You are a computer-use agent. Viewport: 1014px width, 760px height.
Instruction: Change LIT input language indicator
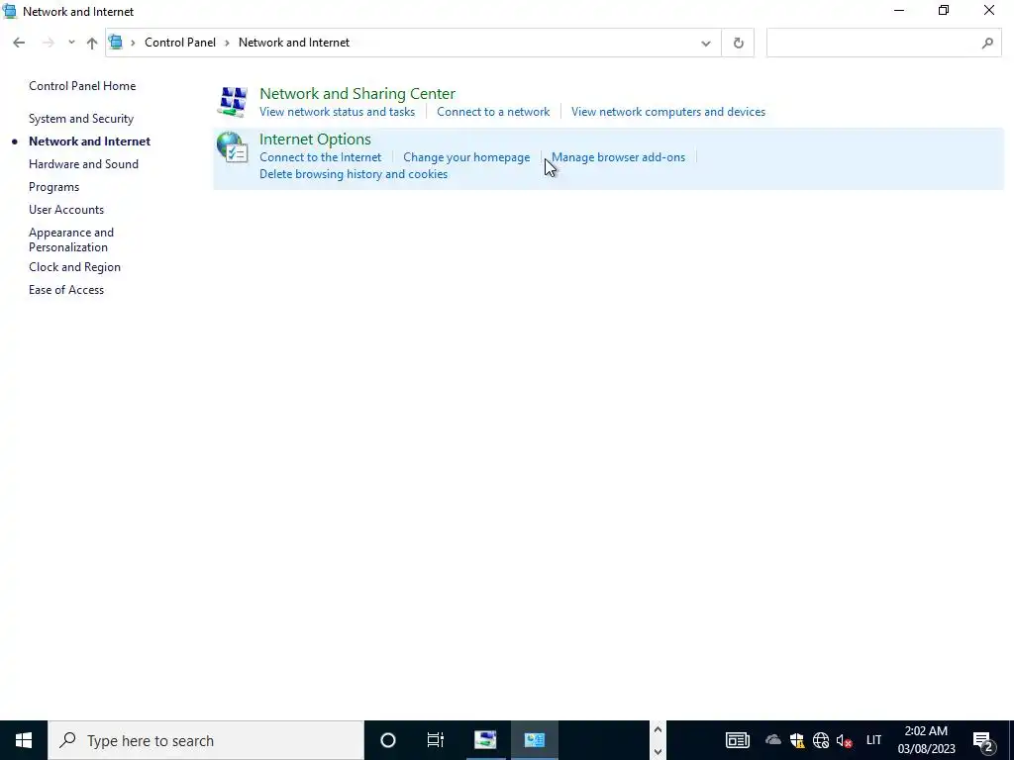click(873, 740)
